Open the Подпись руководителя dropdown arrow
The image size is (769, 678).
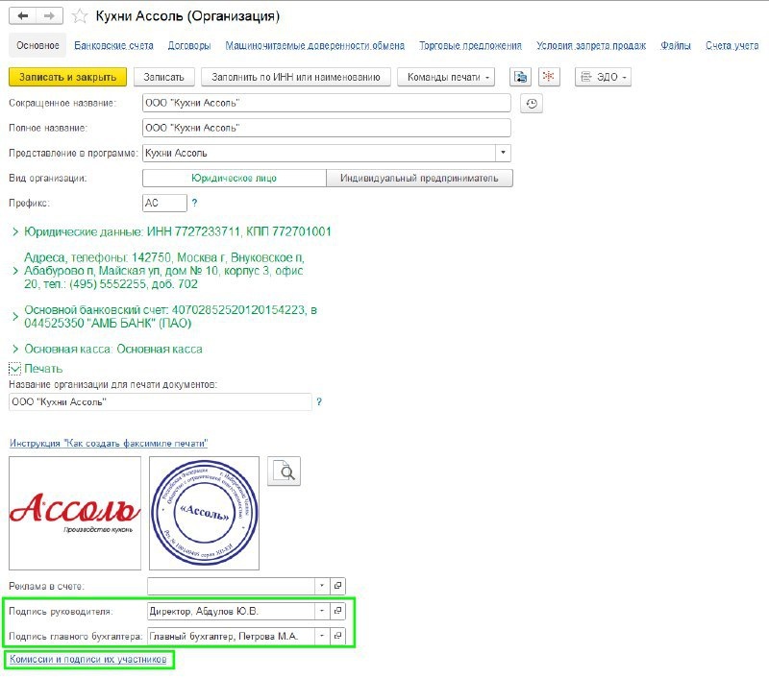322,611
